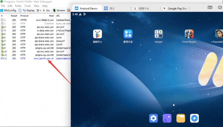
Task: Select session 5 api.exc.mob.com row
Action: pos(35,34)
